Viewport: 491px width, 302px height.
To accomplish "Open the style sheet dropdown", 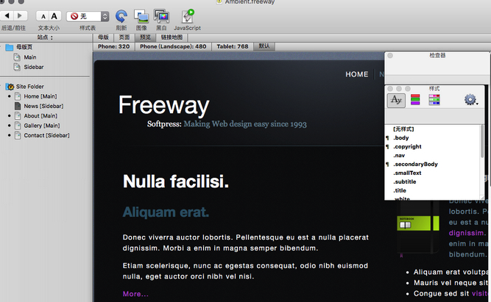I will (88, 16).
